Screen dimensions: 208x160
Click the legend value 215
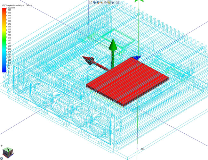9,32
